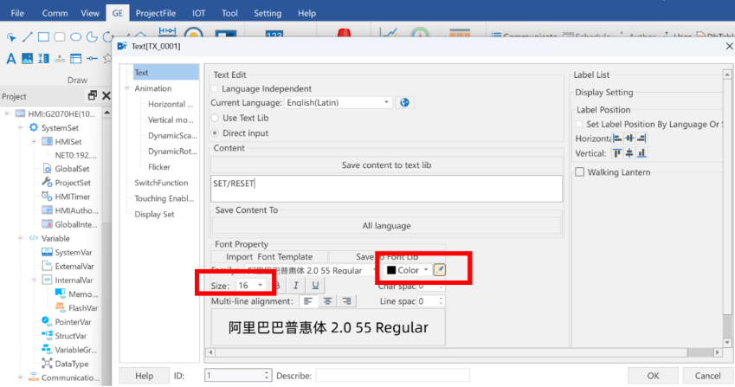Collapse the InternalVar tree node
Screen dimensions: 735x387
[34, 280]
